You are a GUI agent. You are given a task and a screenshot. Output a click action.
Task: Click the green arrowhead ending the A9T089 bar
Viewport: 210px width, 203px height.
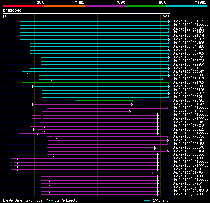pos(169,83)
